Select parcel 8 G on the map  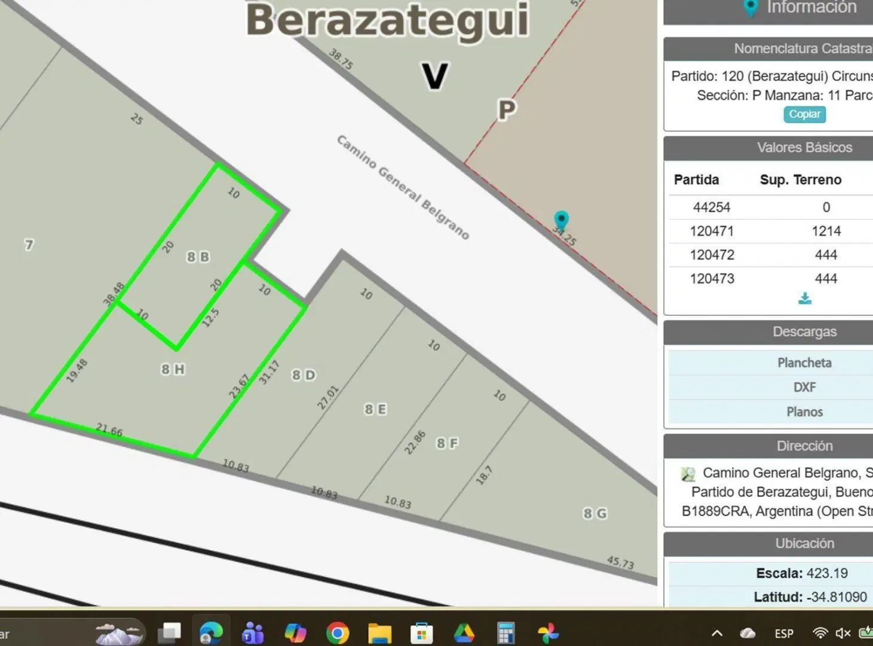pyautogui.click(x=595, y=513)
